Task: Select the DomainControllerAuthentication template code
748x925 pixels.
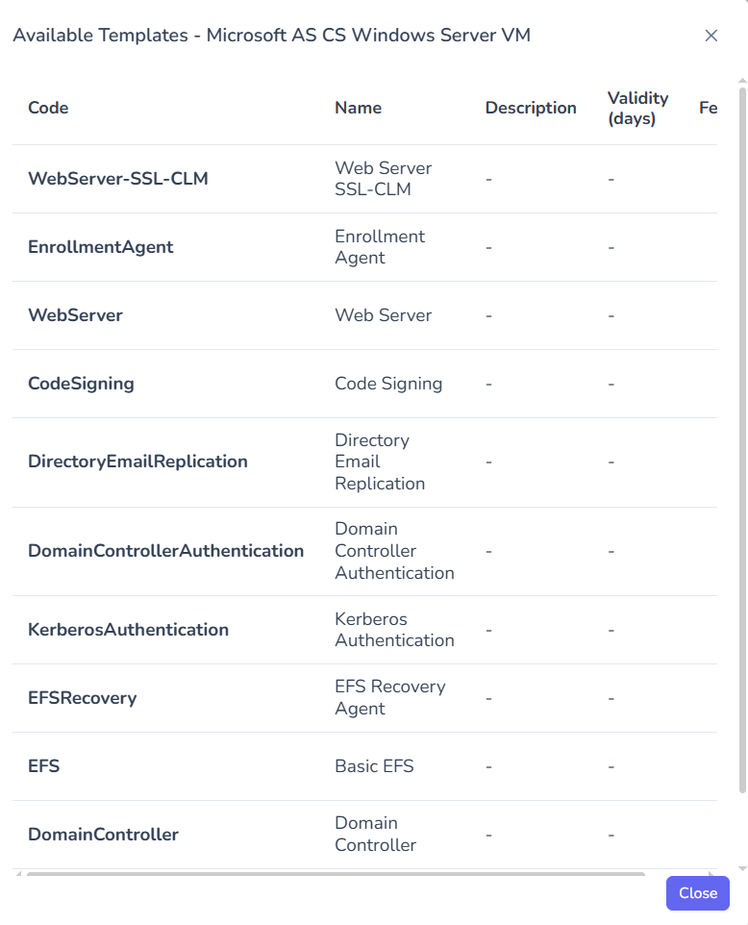Action: (165, 551)
